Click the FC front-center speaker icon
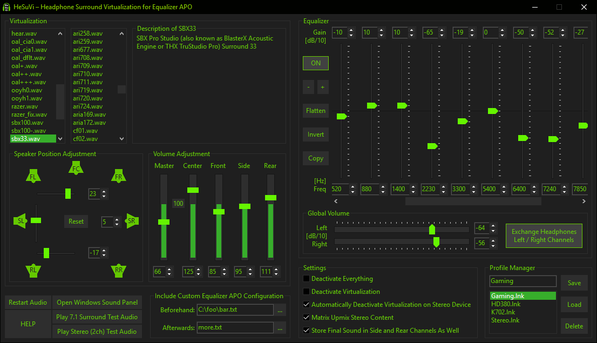 click(x=76, y=168)
